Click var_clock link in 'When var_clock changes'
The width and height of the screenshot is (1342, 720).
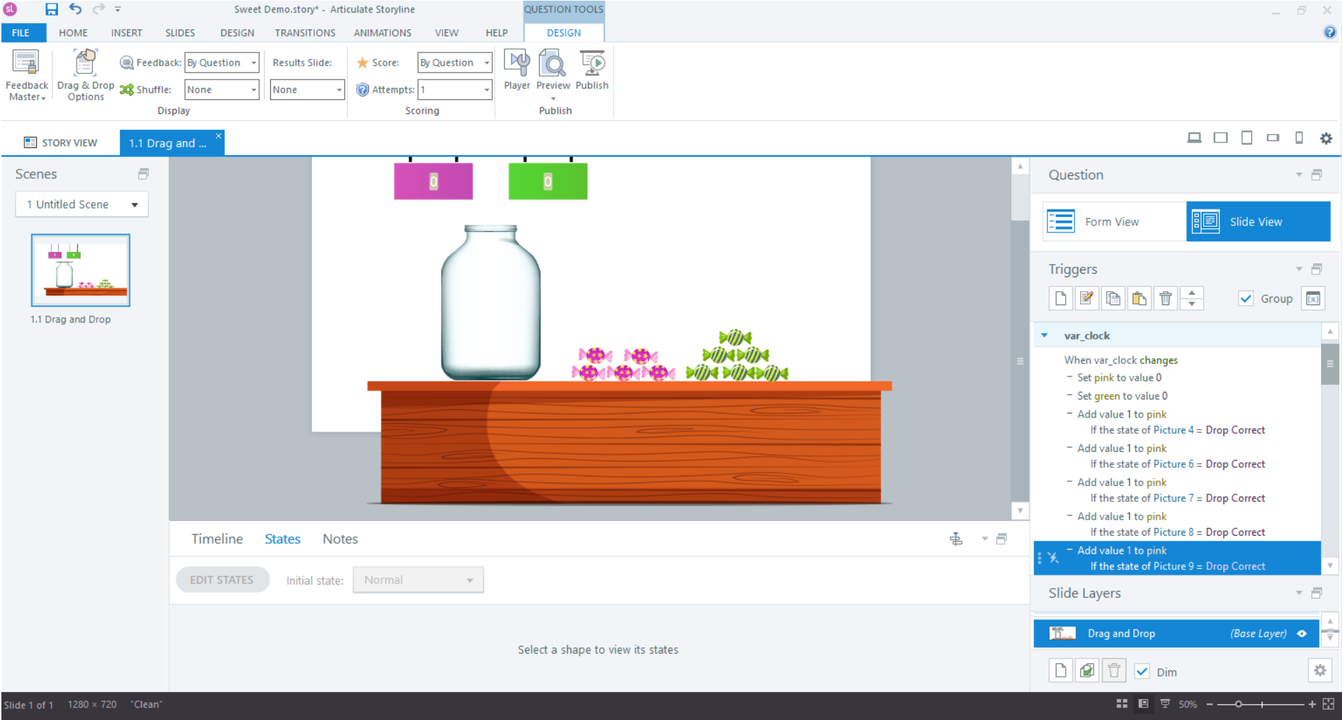pos(1115,360)
